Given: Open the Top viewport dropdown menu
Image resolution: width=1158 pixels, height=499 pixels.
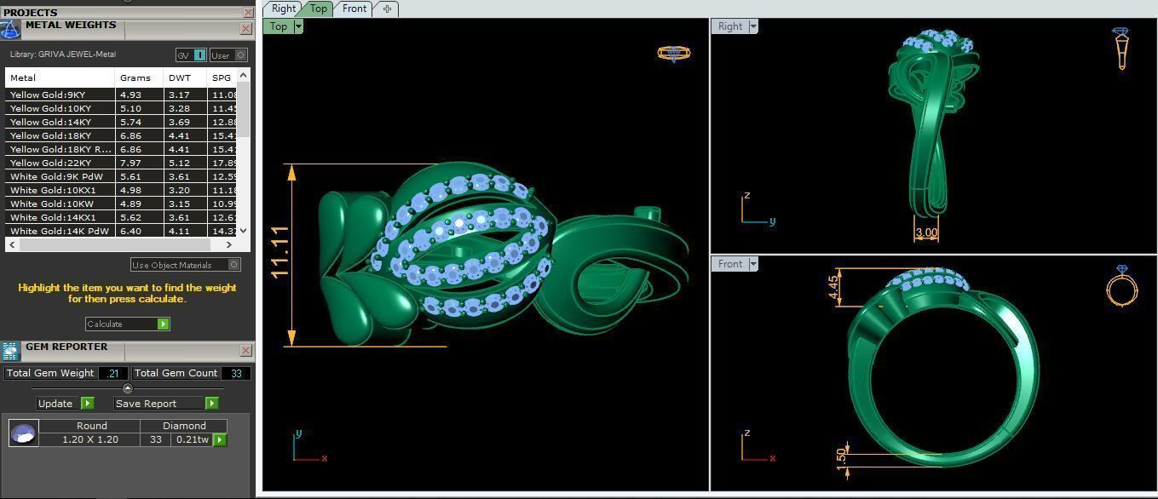Looking at the screenshot, I should [298, 26].
